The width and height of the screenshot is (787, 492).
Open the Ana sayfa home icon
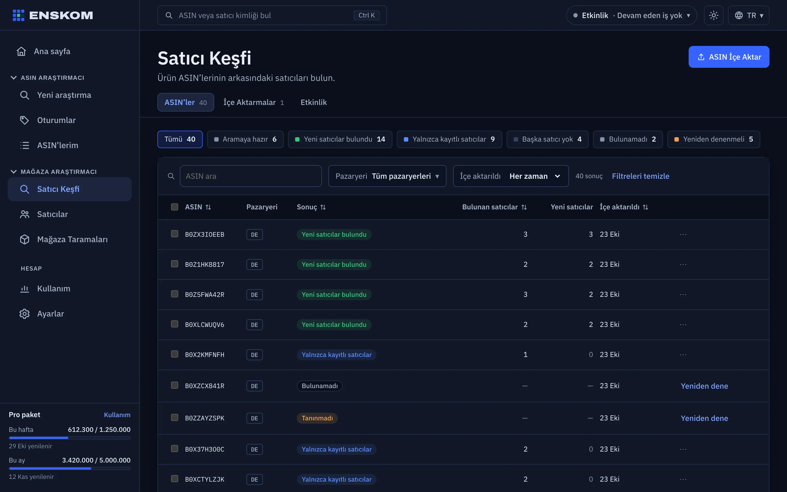pos(22,51)
